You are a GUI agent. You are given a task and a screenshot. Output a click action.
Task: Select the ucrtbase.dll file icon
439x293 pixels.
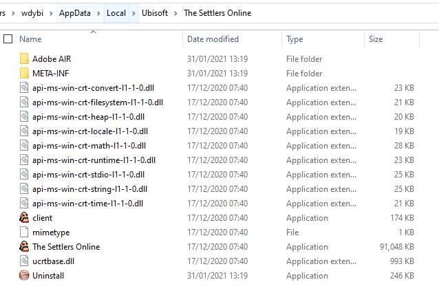(x=25, y=261)
